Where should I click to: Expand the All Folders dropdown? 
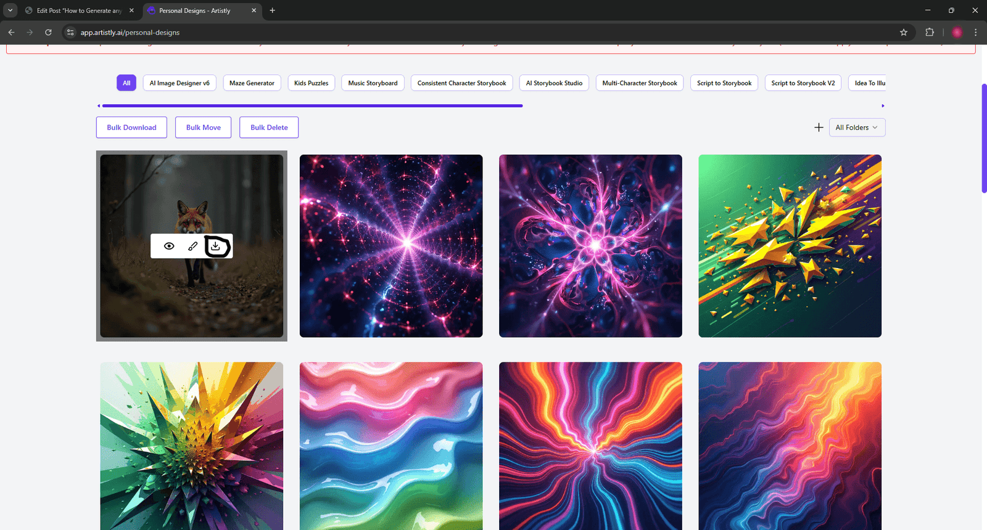click(857, 128)
